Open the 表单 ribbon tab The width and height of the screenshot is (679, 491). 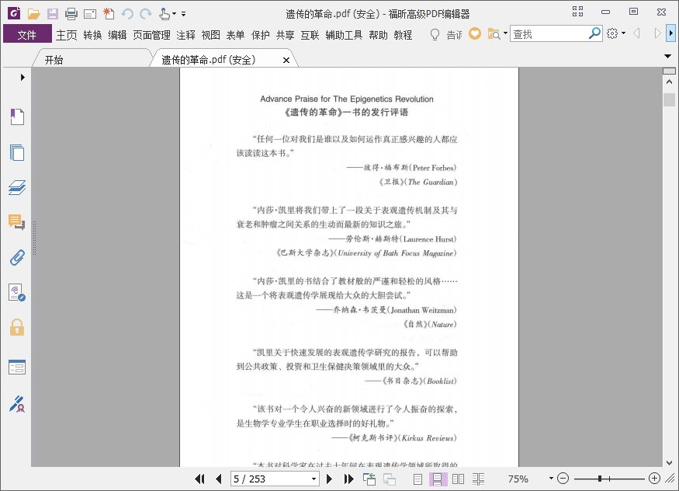236,35
